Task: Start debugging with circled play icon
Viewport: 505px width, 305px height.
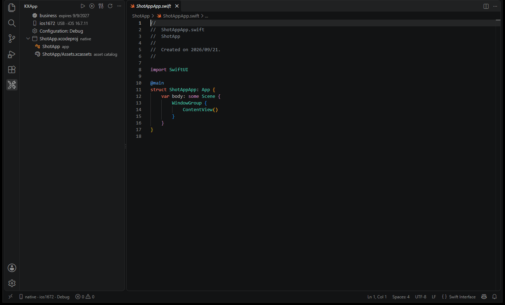Action: click(92, 6)
